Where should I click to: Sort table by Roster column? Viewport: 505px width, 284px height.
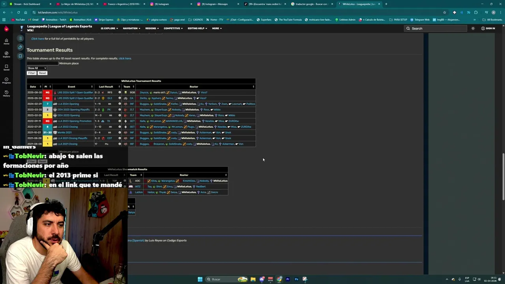tap(195, 87)
